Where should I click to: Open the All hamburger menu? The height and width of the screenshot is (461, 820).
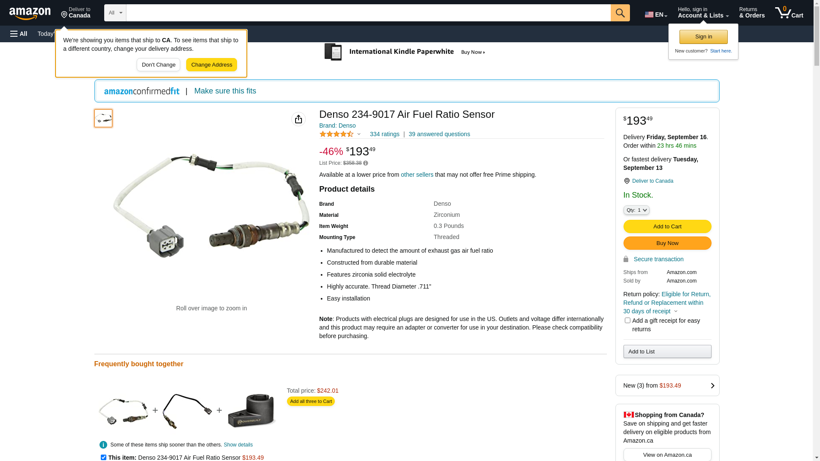pos(19,34)
